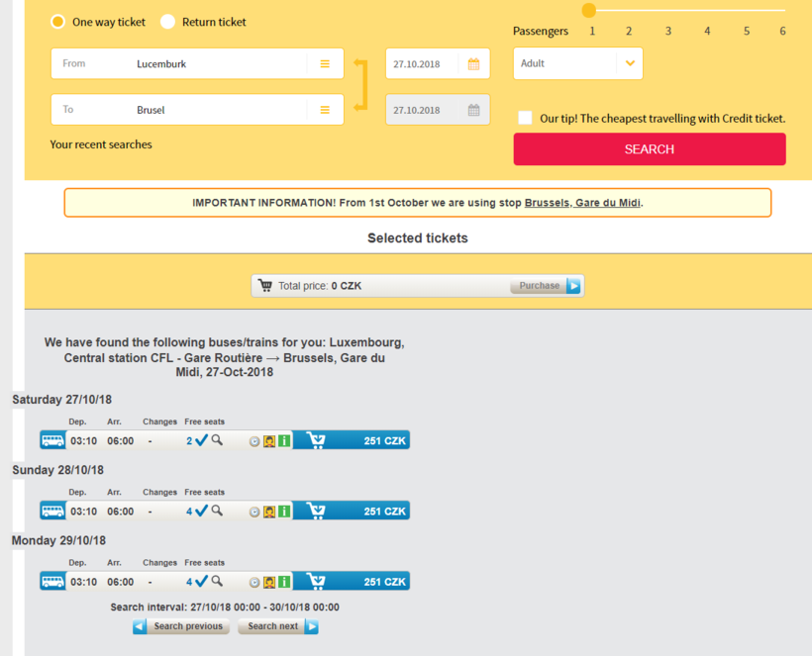This screenshot has height=656, width=812.
Task: Click the bus icon on Sunday's connection
Action: 52,511
